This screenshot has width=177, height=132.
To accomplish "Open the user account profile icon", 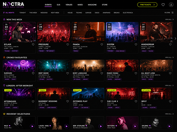I will click(x=171, y=5).
